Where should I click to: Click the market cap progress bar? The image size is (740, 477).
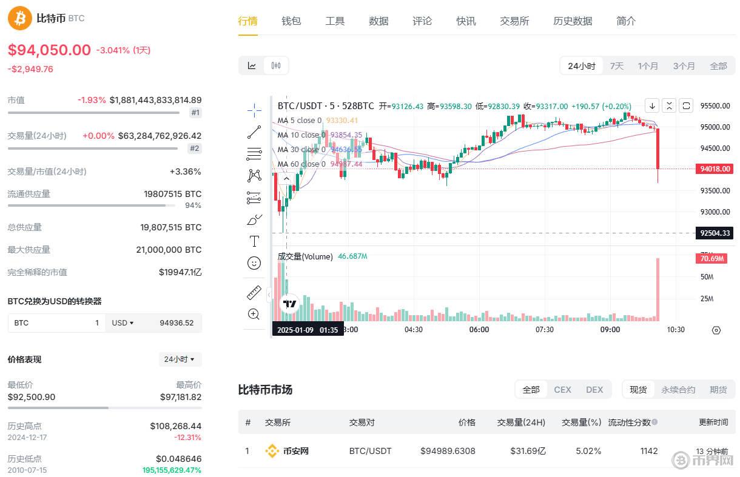click(93, 113)
